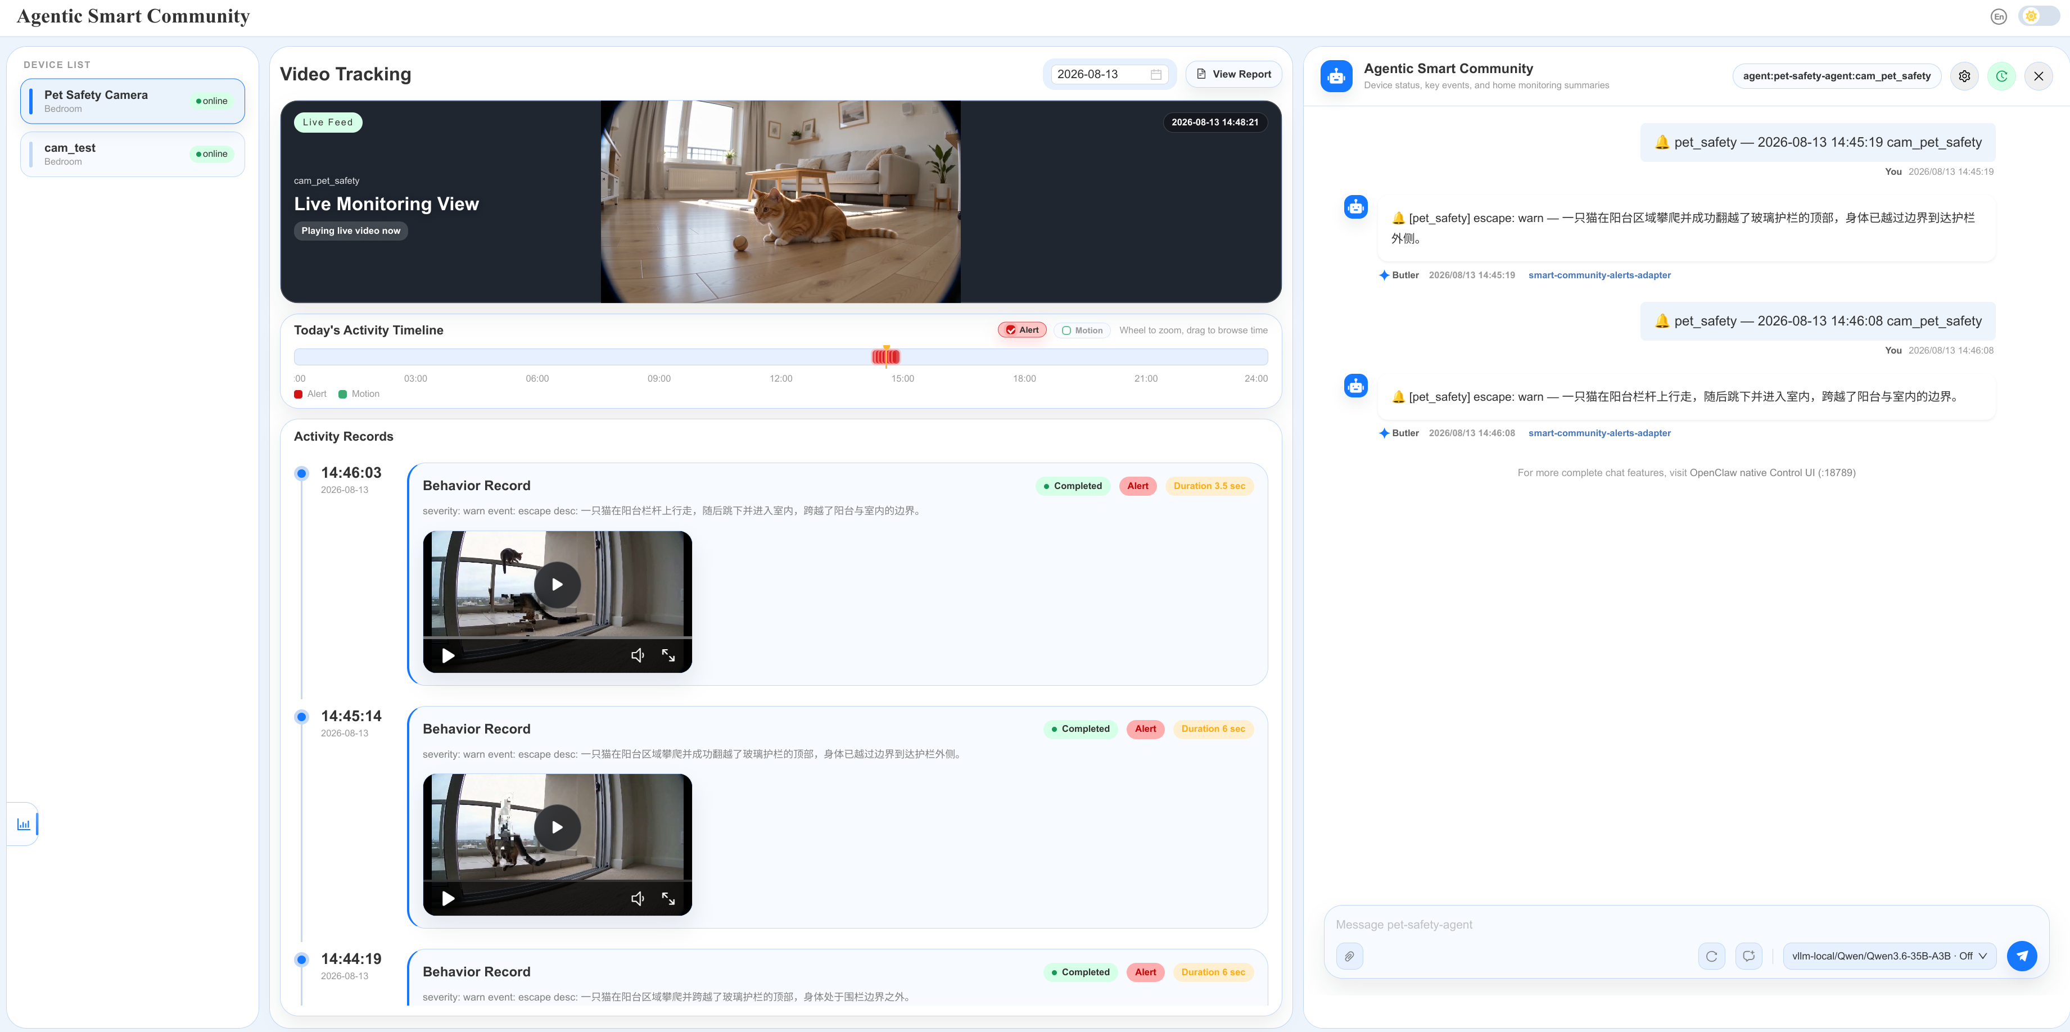The image size is (2070, 1032).
Task: Click the 14:44:19 timeline dot
Action: [301, 959]
